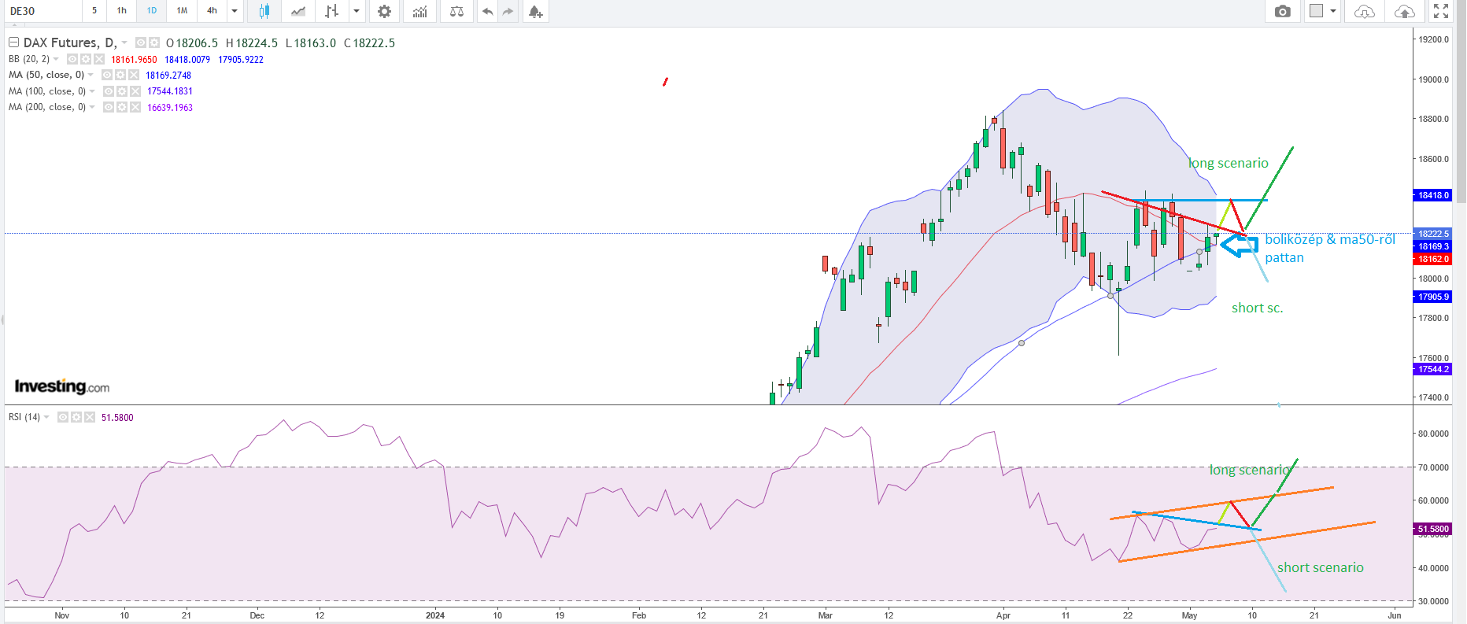
Task: Remove the MA (50, close, 0) indicator
Action: coord(134,75)
